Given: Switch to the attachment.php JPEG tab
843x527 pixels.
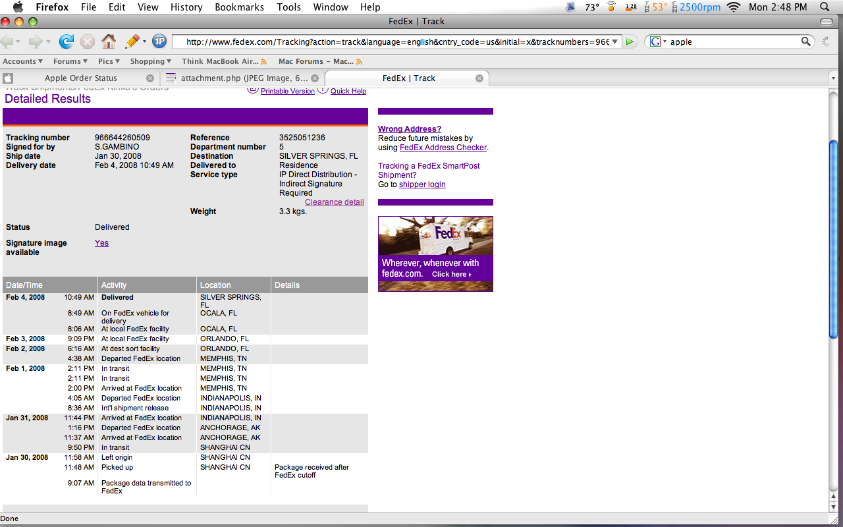Looking at the screenshot, I should point(242,78).
